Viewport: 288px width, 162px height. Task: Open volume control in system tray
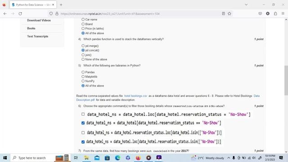[x=254, y=158]
